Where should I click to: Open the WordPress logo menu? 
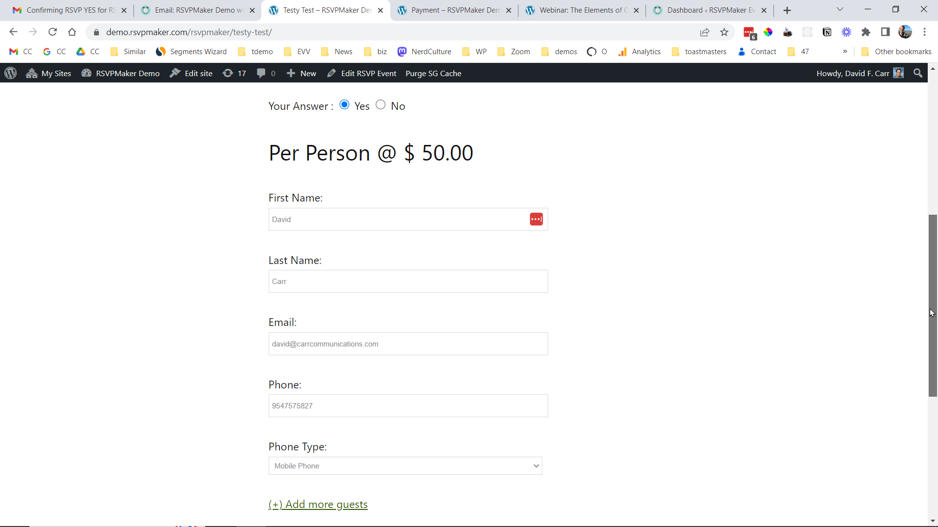pos(10,73)
